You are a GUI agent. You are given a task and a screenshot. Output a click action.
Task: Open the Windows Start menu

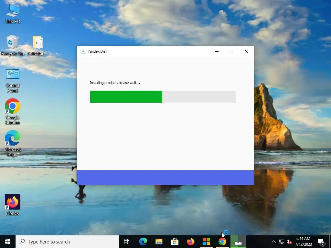pos(8,242)
